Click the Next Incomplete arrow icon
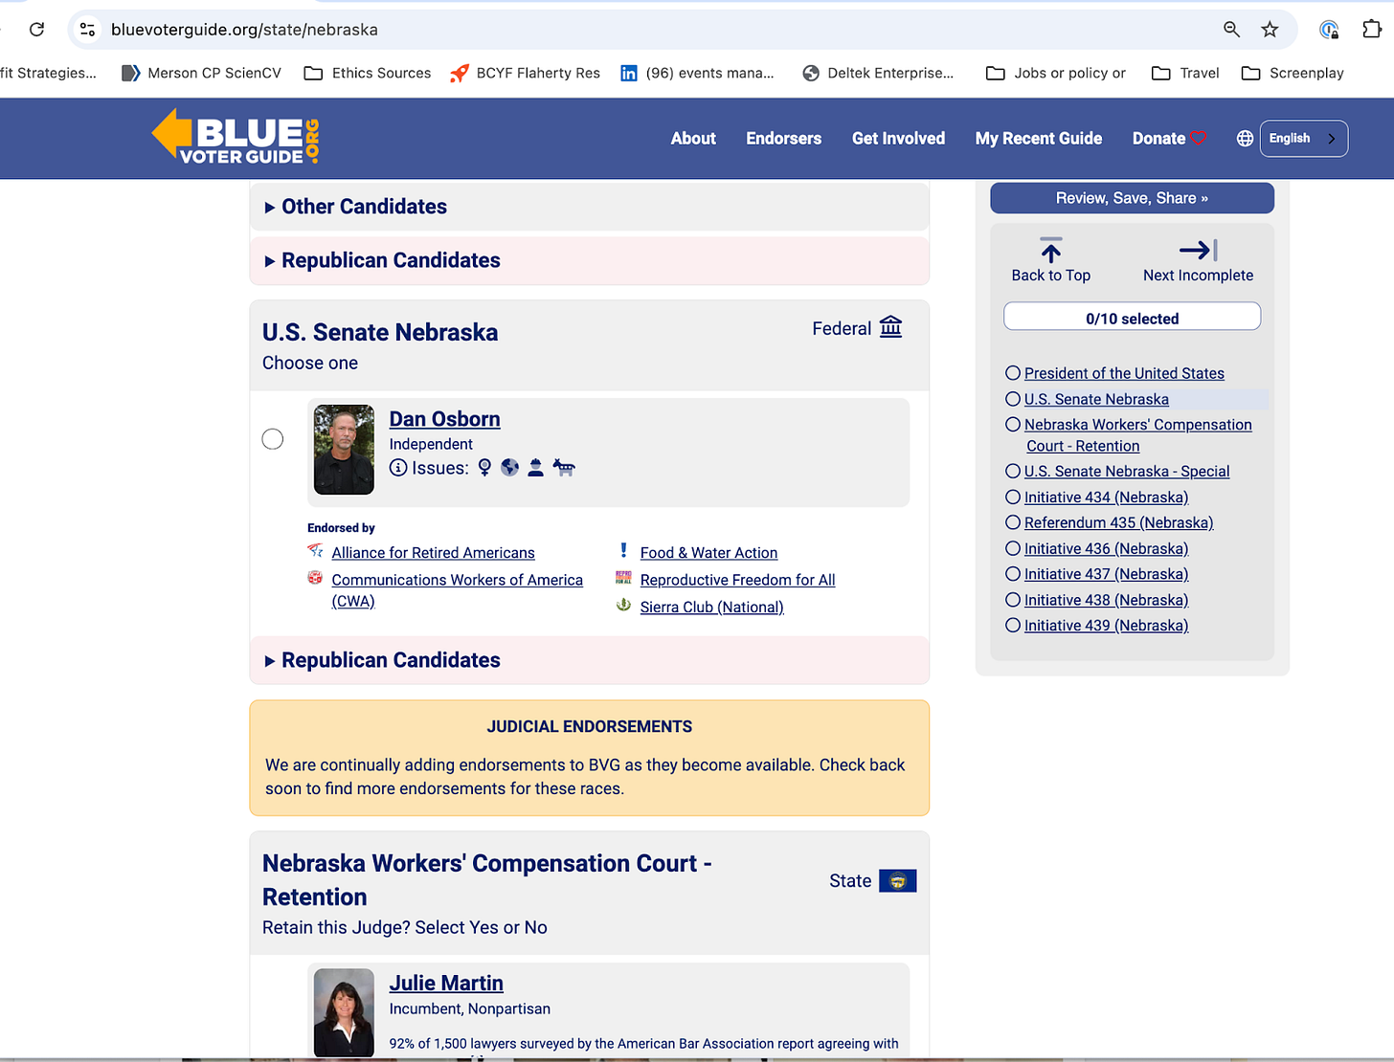This screenshot has width=1394, height=1062. point(1198,250)
